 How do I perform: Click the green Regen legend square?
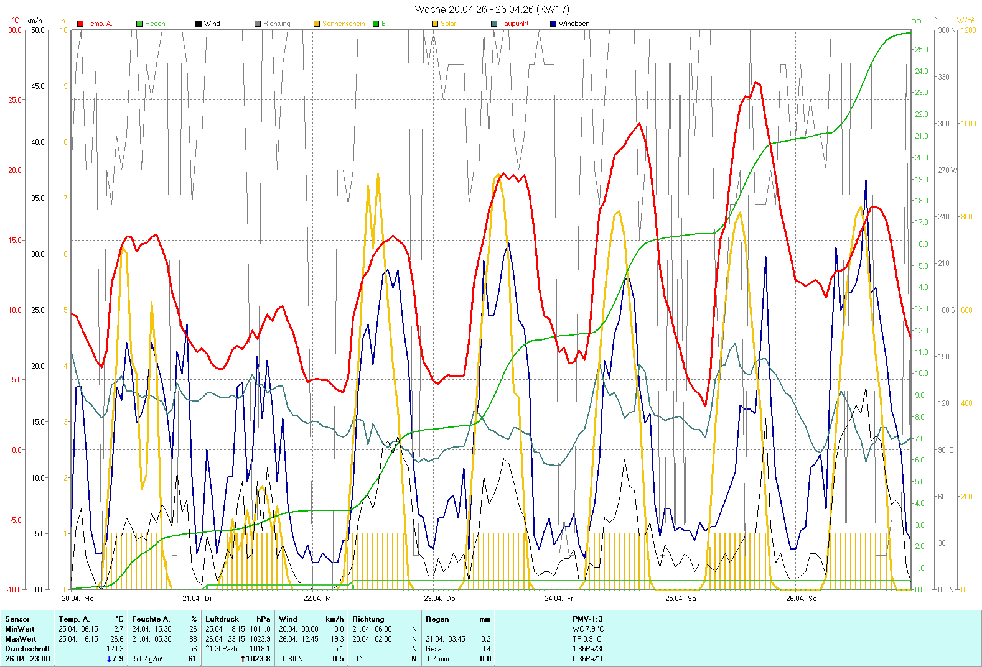click(139, 24)
